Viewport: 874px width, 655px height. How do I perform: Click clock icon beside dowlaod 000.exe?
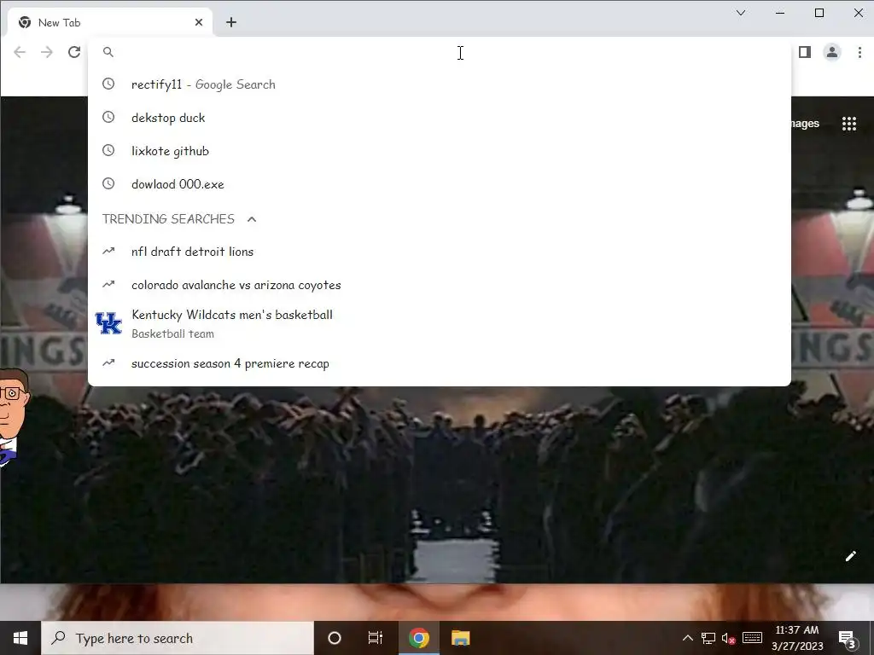click(108, 184)
